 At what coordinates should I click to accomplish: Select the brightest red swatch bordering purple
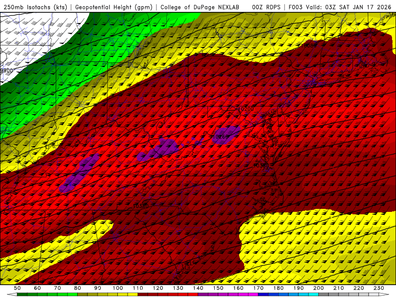[x=193, y=295]
